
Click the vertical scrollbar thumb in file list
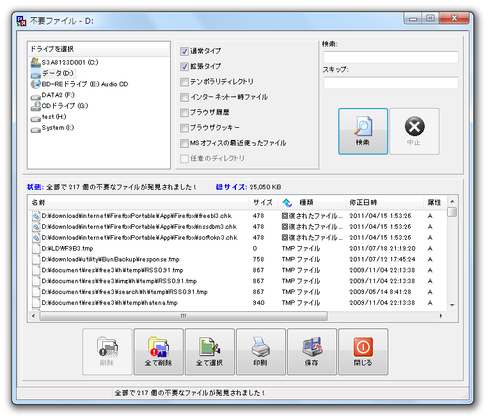pyautogui.click(x=452, y=212)
